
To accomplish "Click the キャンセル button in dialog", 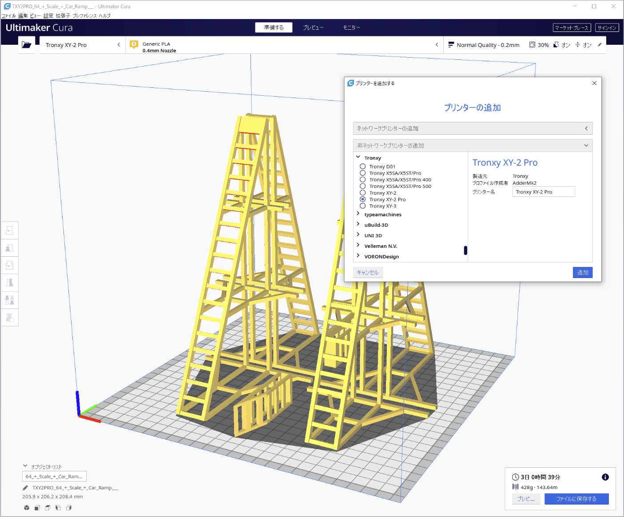I will (368, 272).
